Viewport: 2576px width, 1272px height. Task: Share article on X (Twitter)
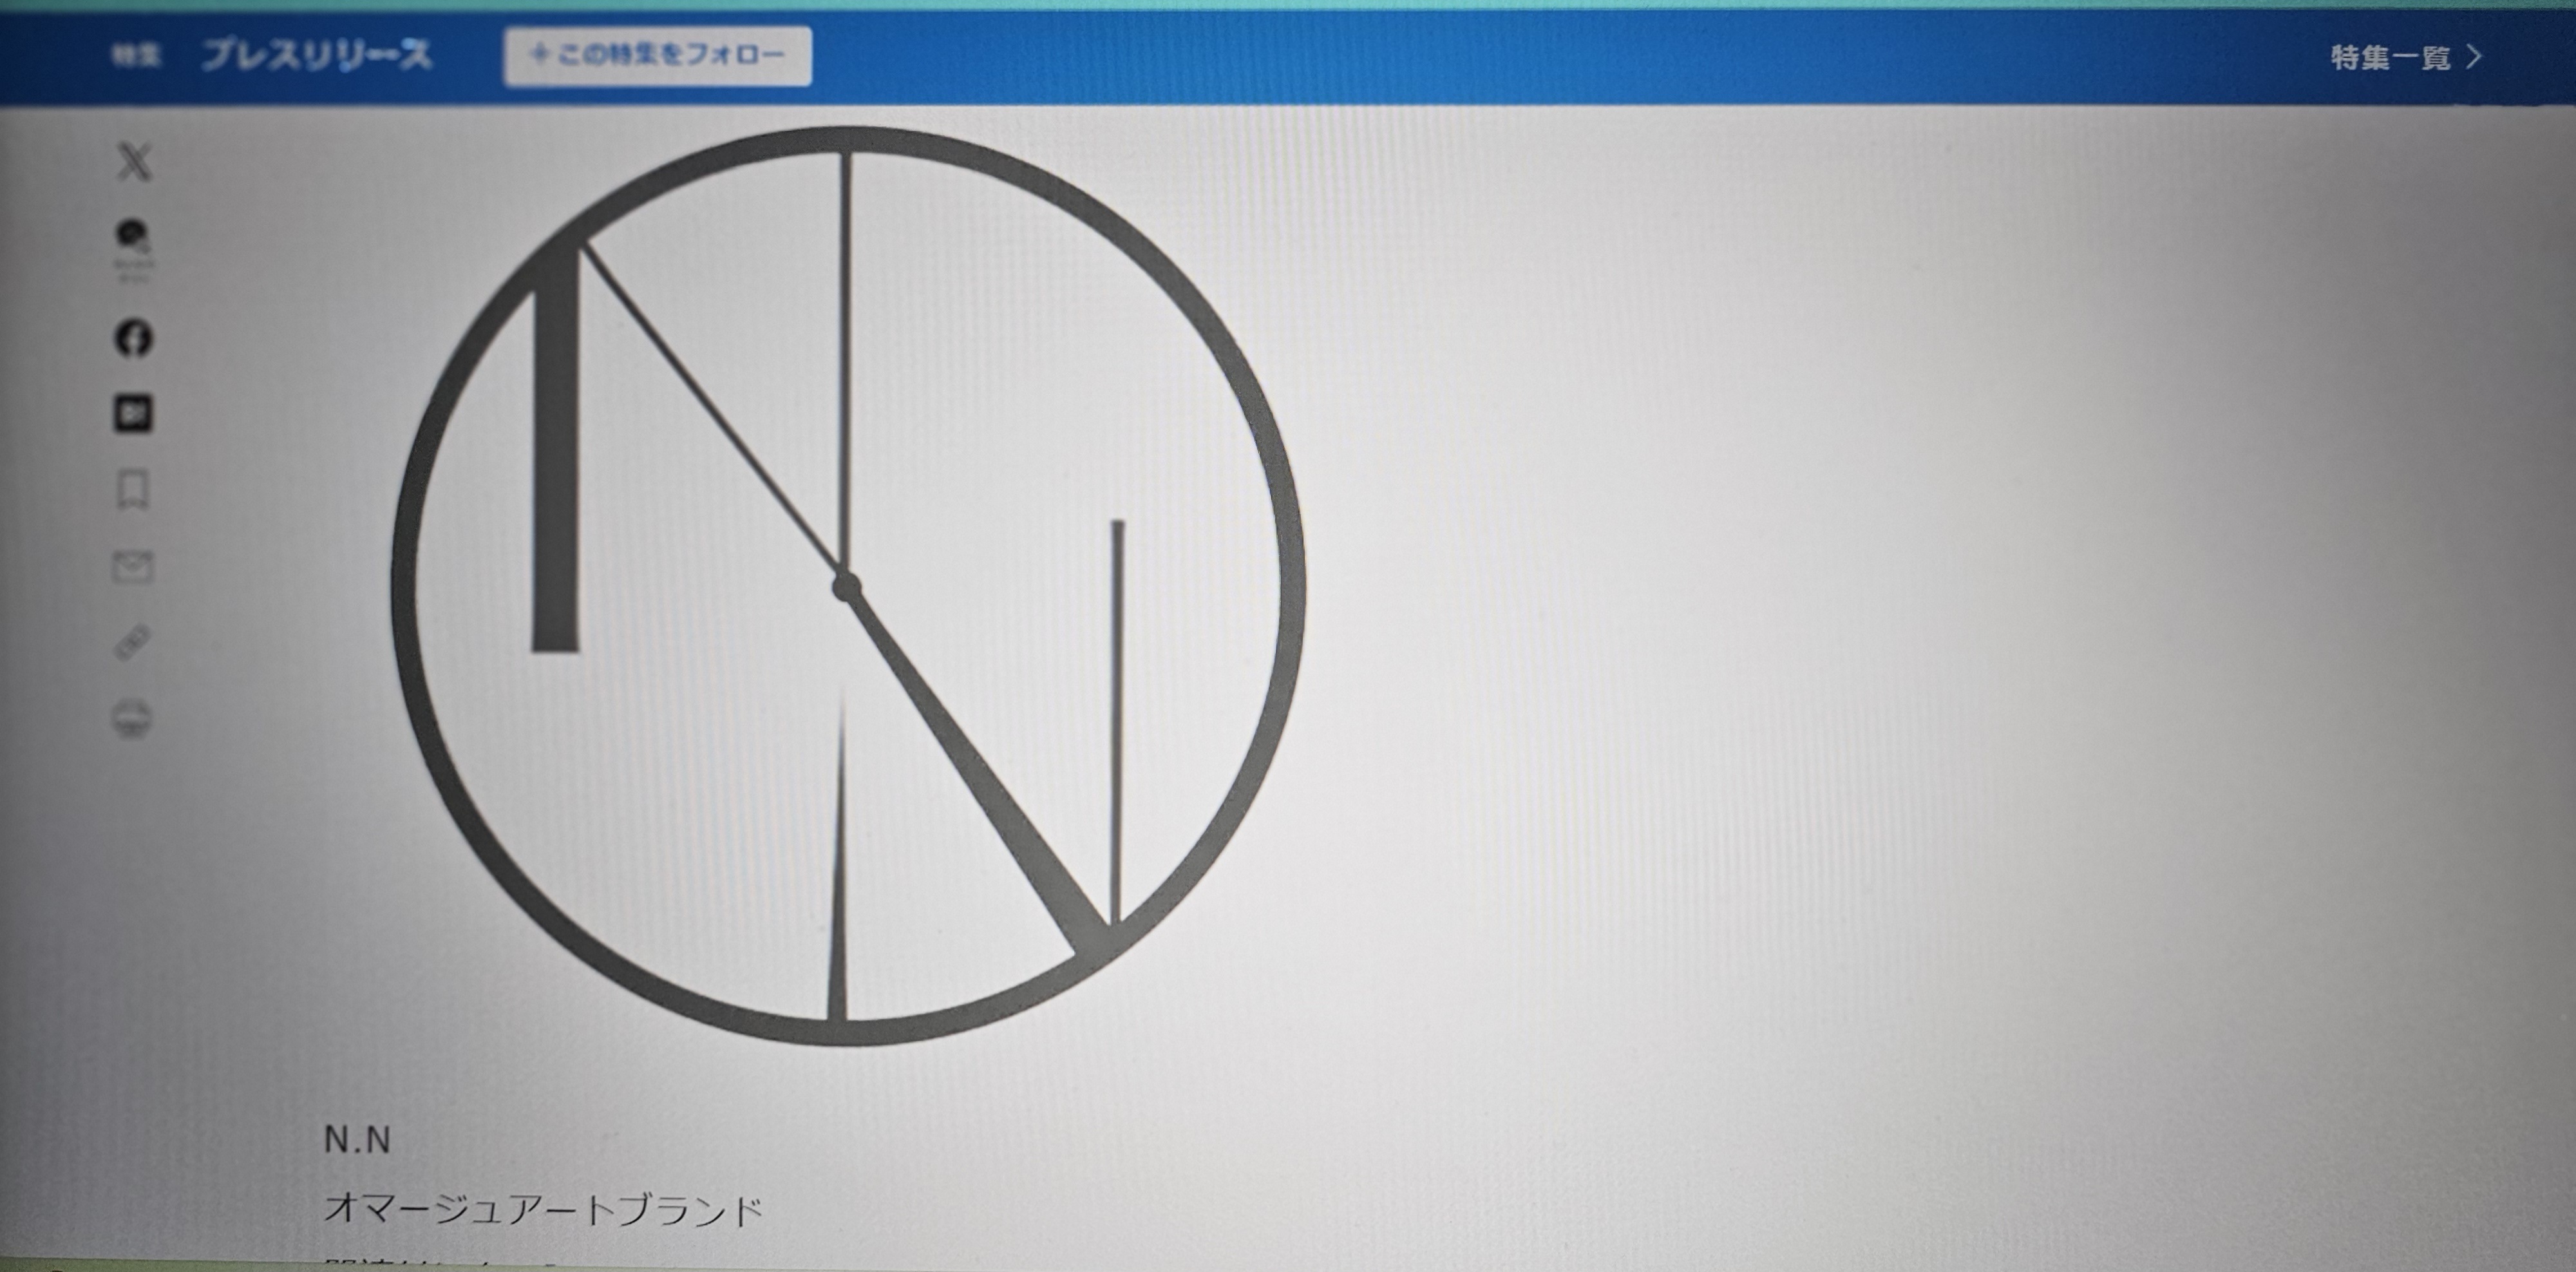click(x=135, y=162)
